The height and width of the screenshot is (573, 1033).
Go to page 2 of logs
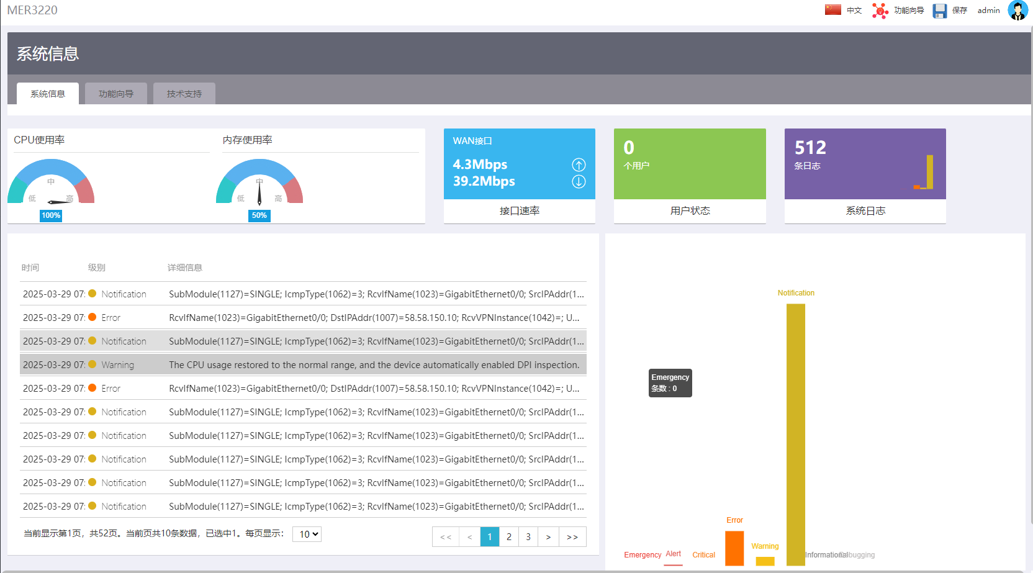(x=509, y=537)
